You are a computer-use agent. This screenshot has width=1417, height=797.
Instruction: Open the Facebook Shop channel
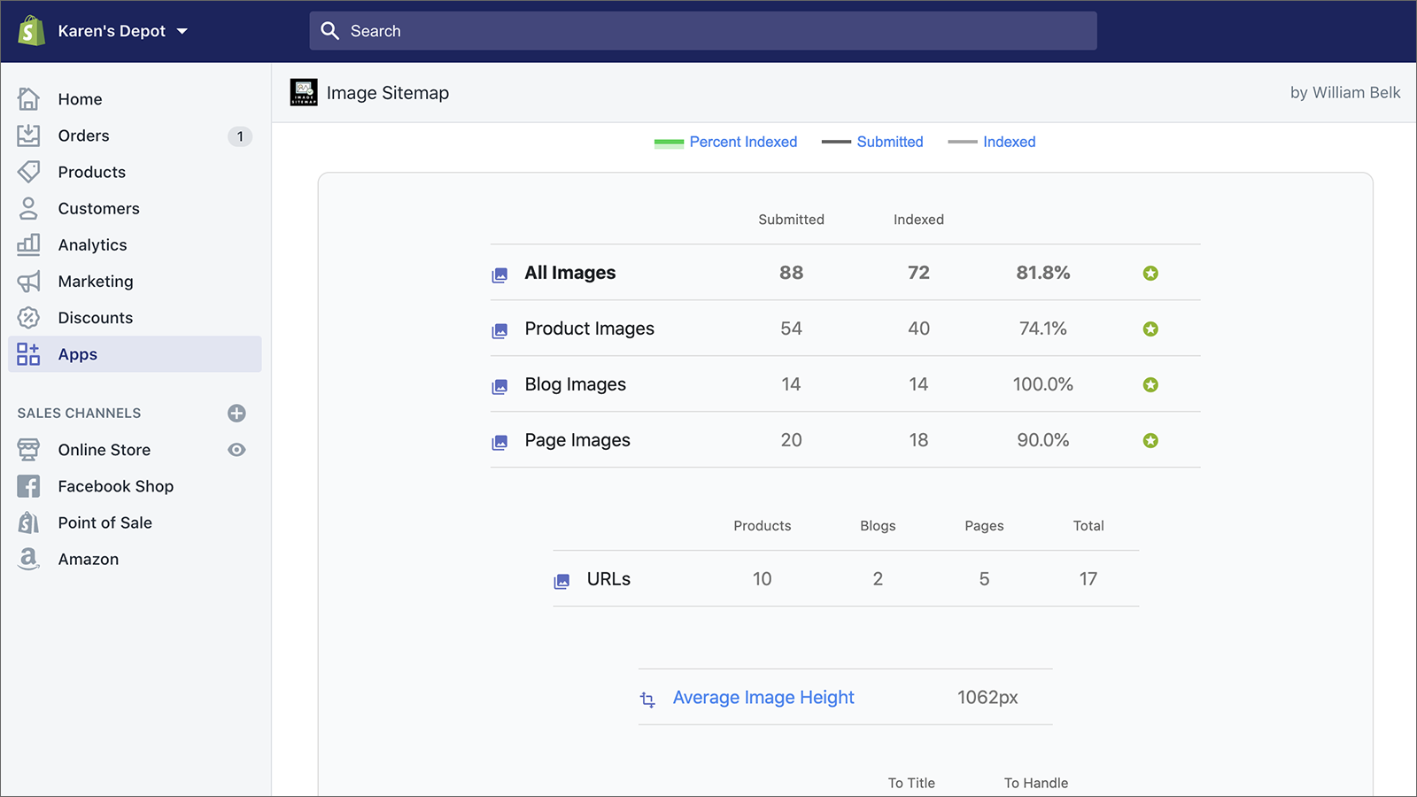point(115,486)
